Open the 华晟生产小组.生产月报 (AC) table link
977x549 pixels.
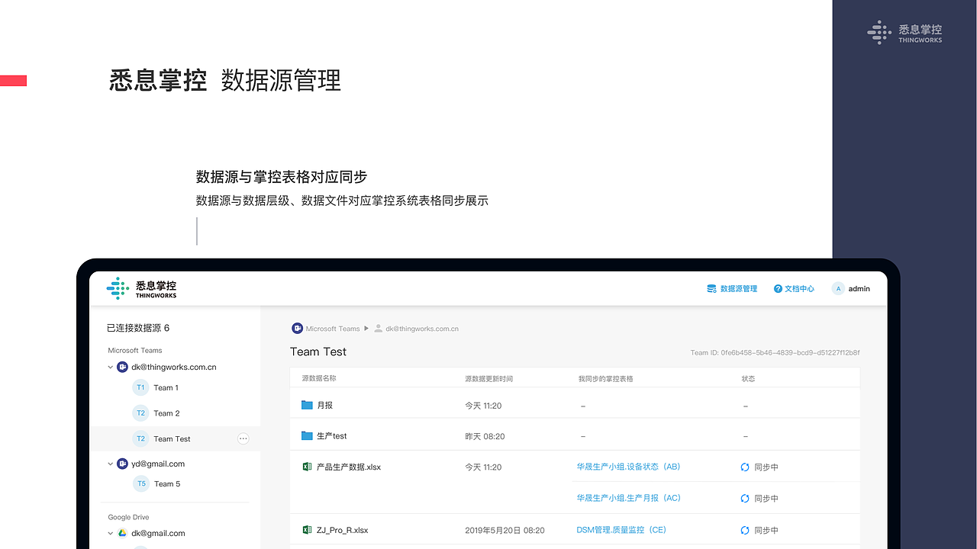628,498
